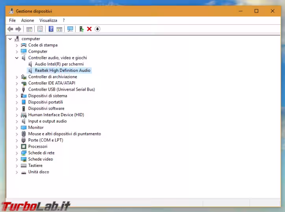
Task: Select Controller USB (Universal Serial Bus) label
Action: (x=61, y=90)
